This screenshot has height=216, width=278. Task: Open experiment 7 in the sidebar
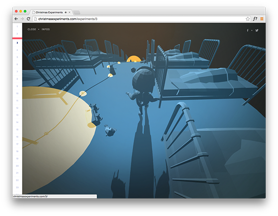pos(17,72)
